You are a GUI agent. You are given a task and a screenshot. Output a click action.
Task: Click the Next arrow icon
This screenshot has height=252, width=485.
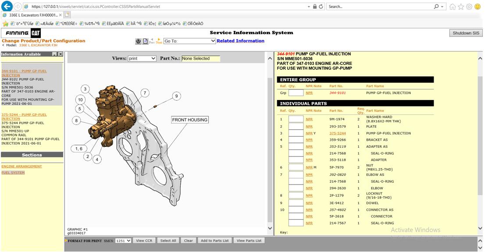(159, 41)
